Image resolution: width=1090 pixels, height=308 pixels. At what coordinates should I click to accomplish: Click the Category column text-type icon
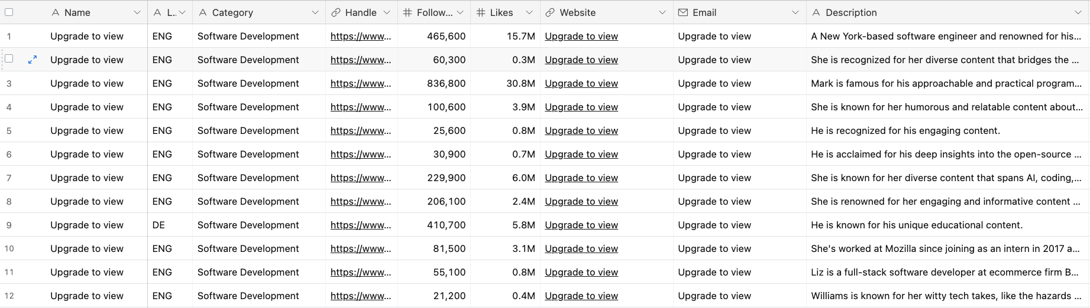coord(203,12)
